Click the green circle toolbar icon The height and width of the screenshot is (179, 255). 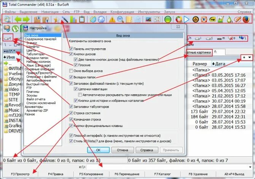(x=168, y=19)
